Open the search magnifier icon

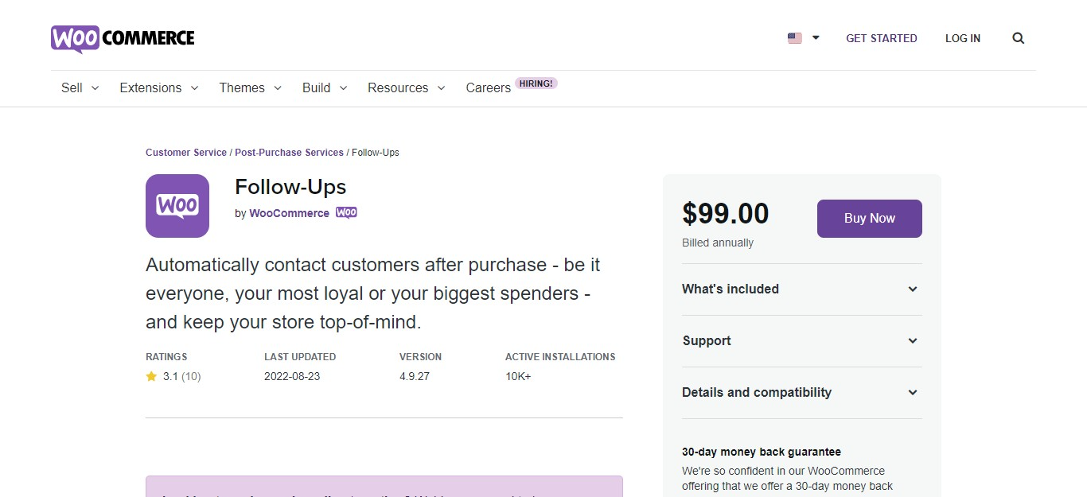pos(1018,38)
